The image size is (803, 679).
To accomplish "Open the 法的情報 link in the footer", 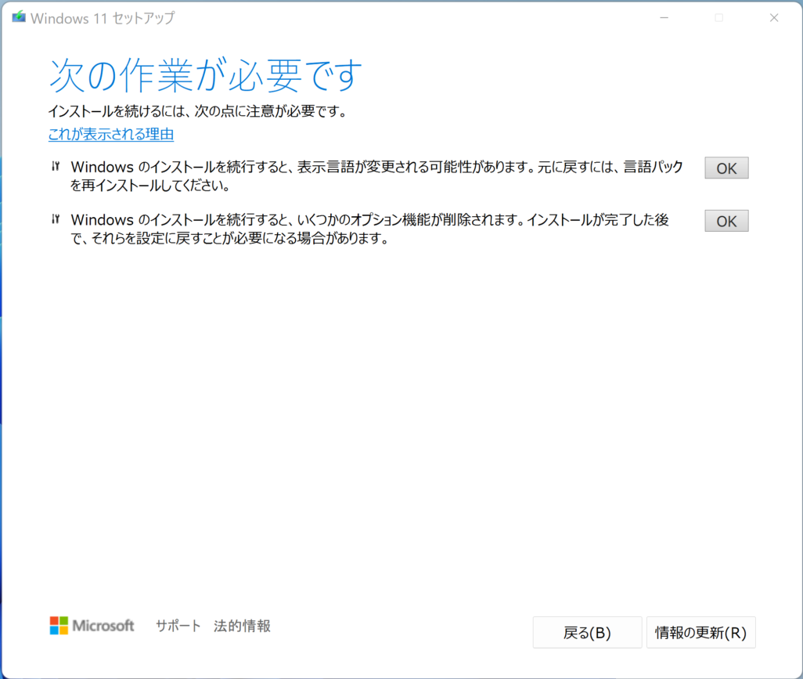I will 242,626.
